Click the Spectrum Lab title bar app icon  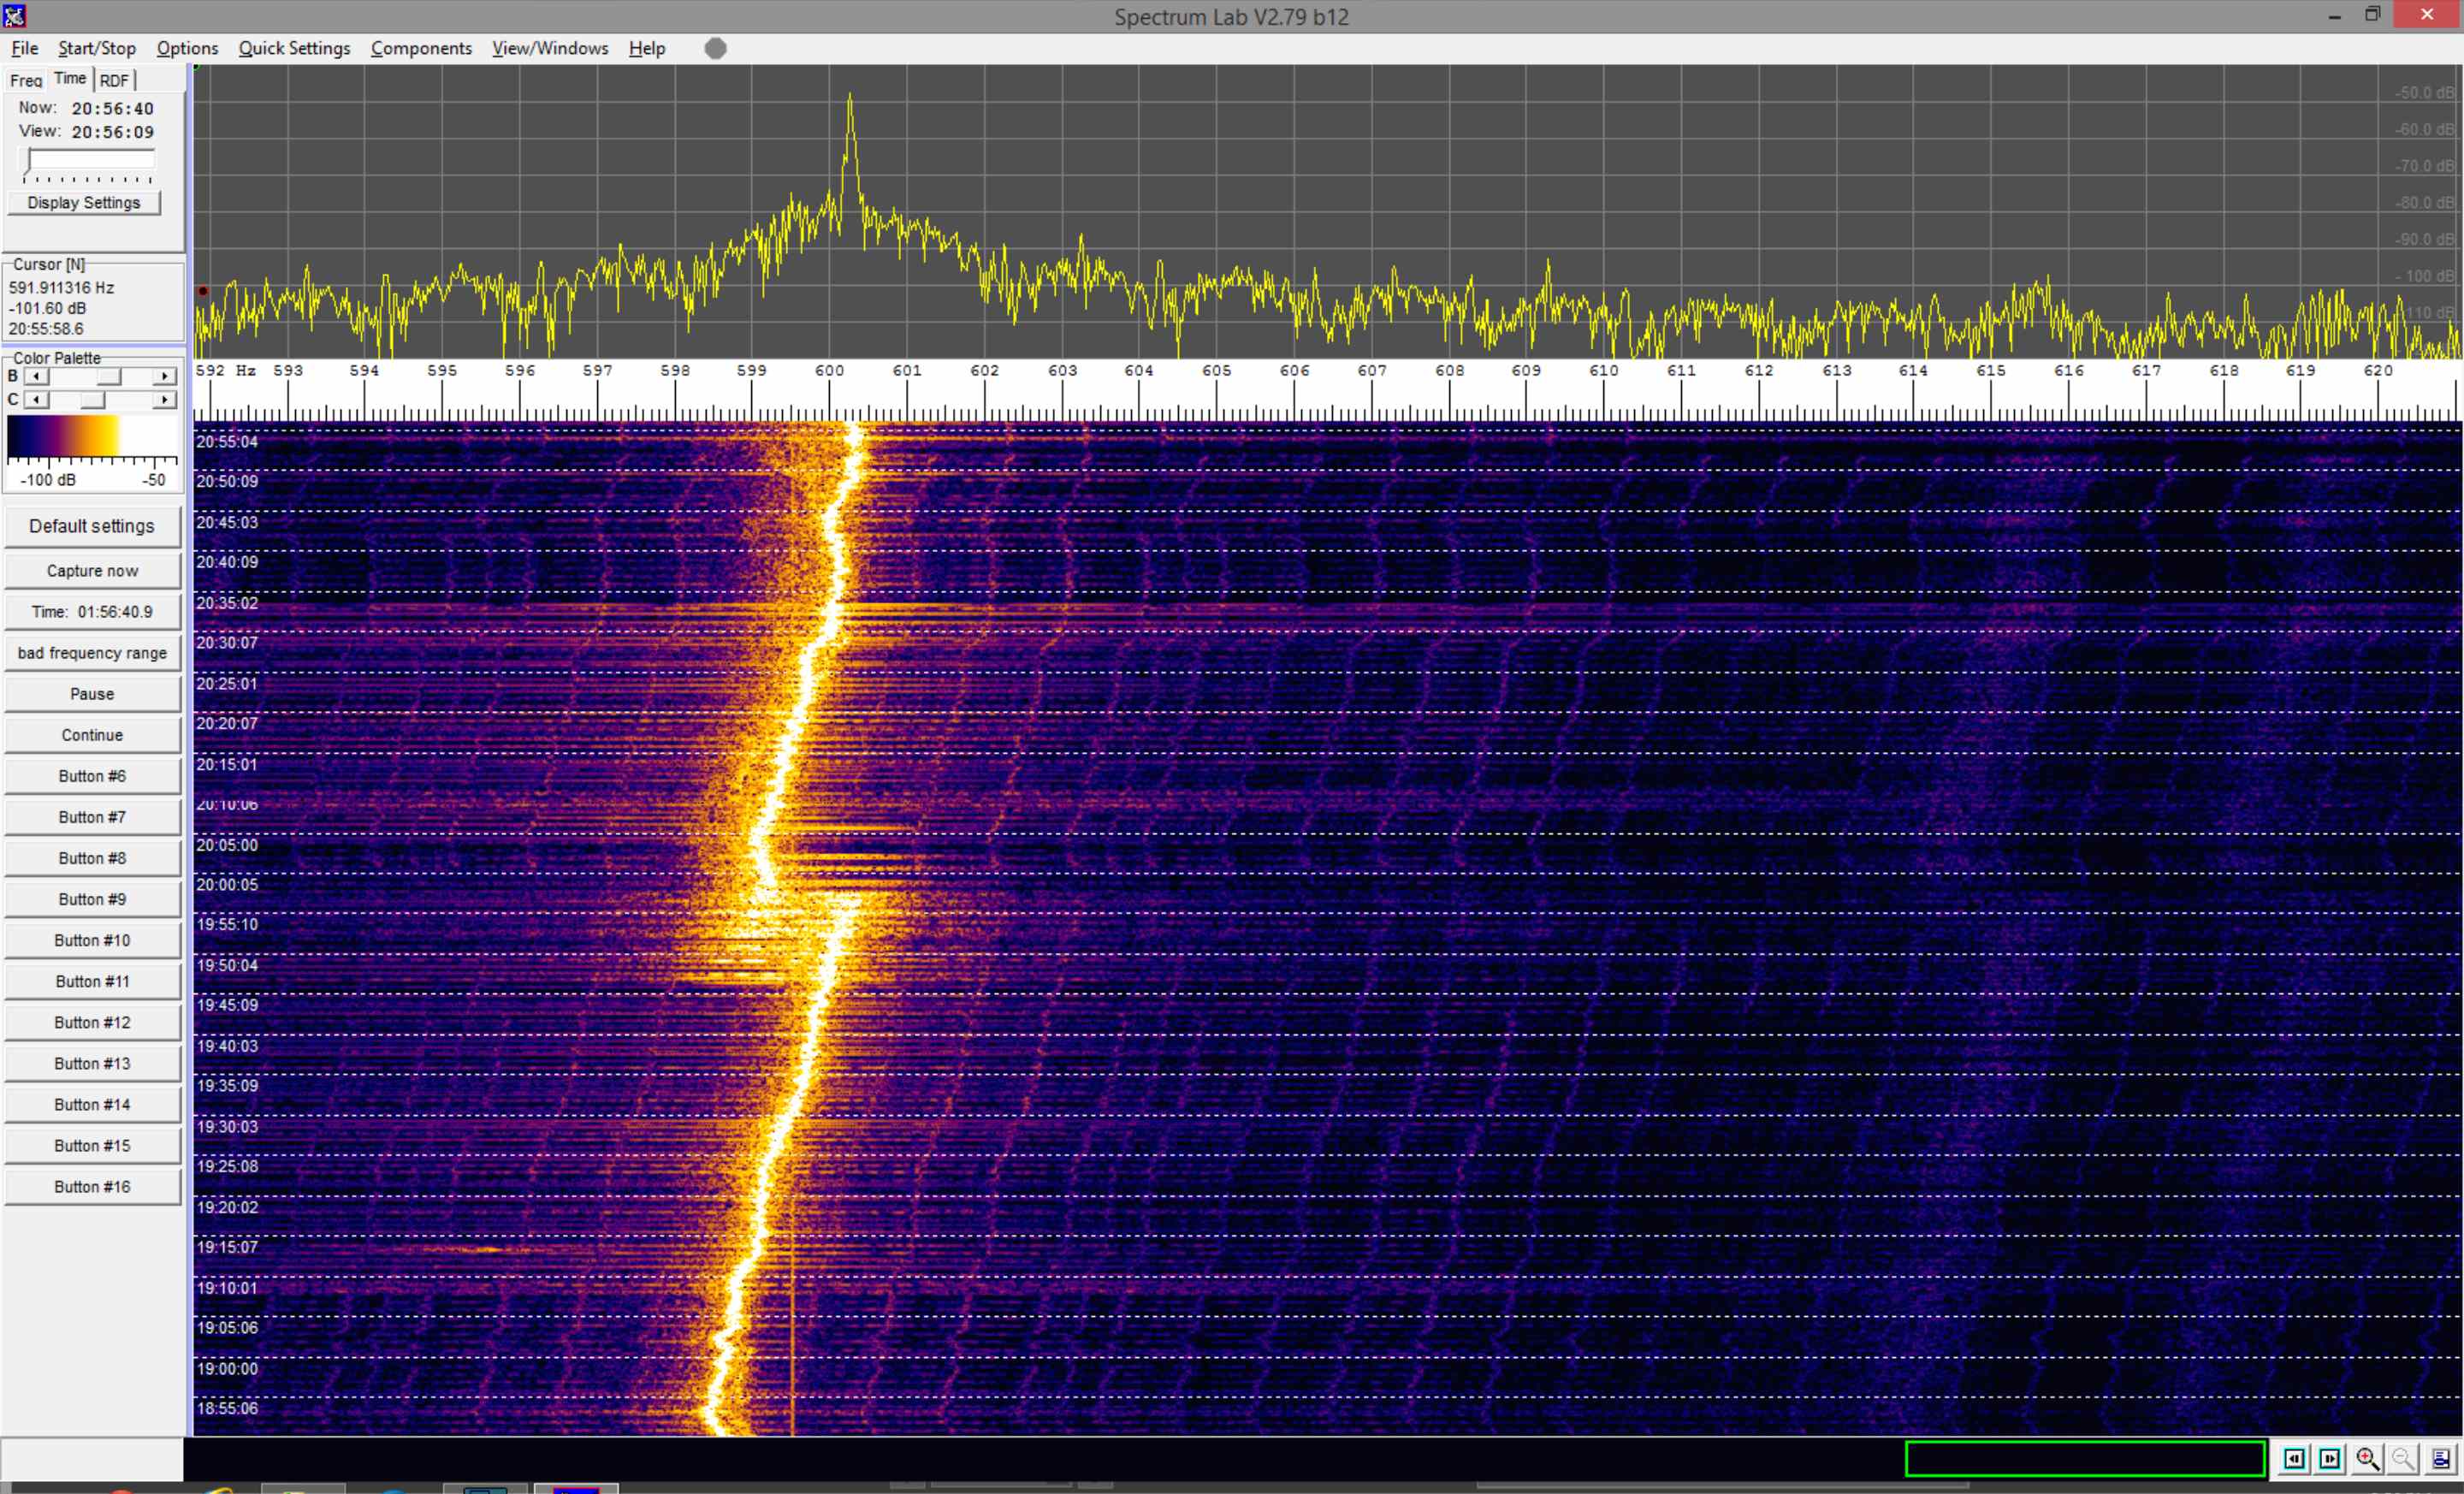coord(14,15)
